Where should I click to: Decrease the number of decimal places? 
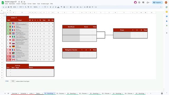pos(26,7)
